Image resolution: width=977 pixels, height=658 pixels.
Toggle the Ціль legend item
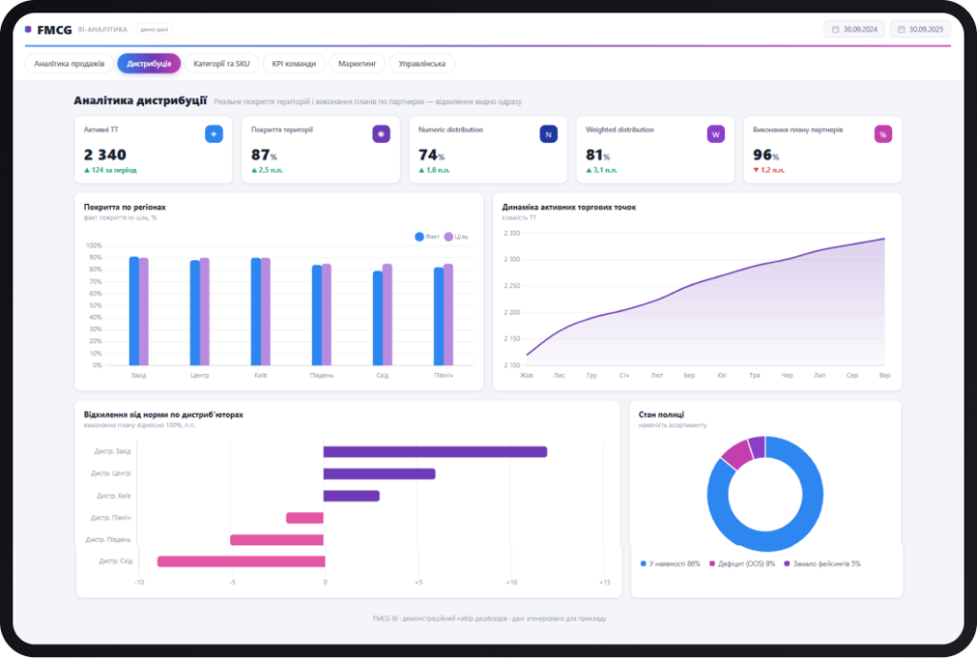[x=456, y=236]
